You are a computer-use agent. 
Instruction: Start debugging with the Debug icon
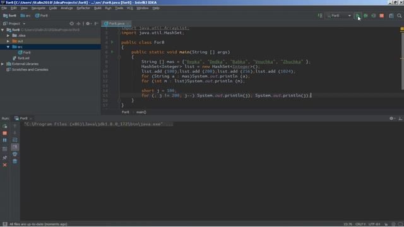click(x=365, y=16)
